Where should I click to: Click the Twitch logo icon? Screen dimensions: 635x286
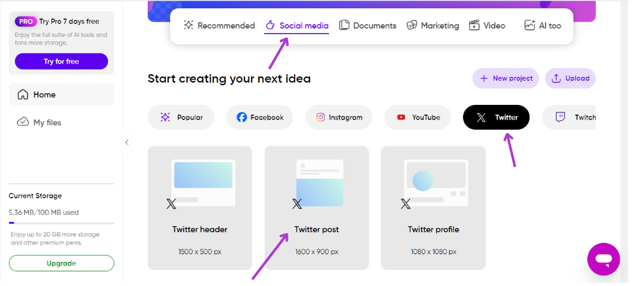click(x=561, y=118)
